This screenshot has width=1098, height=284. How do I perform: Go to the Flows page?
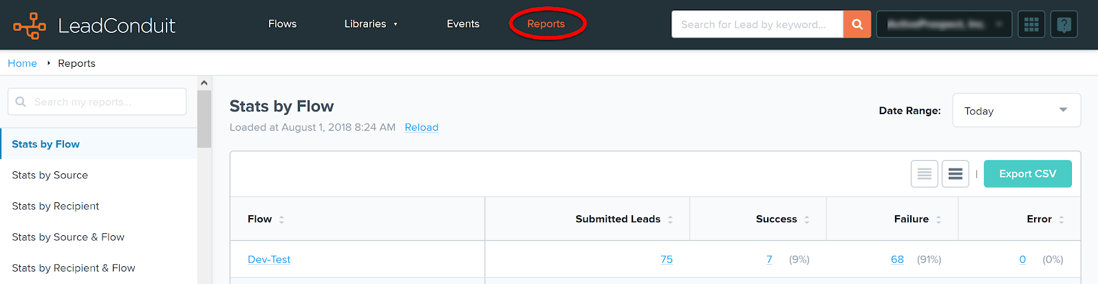pos(282,24)
